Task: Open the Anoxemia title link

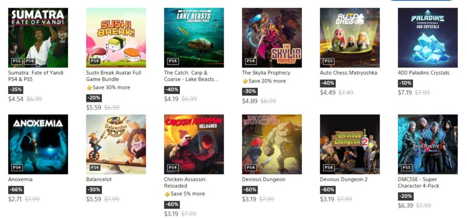Action: point(20,180)
